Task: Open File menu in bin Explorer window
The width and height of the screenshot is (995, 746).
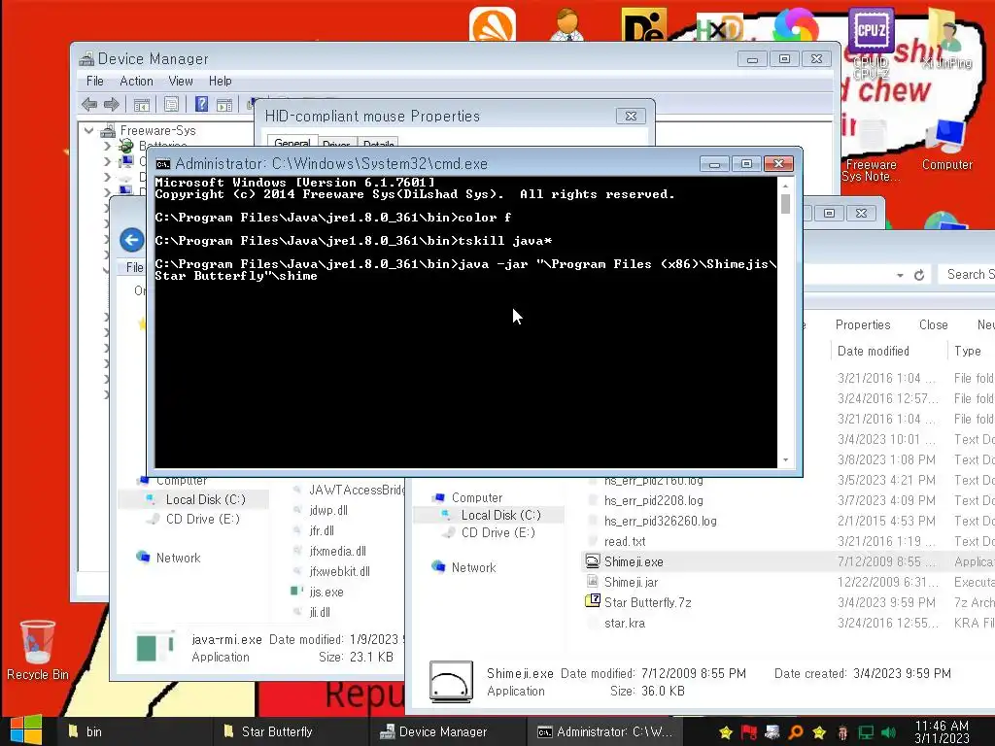Action: pos(134,268)
